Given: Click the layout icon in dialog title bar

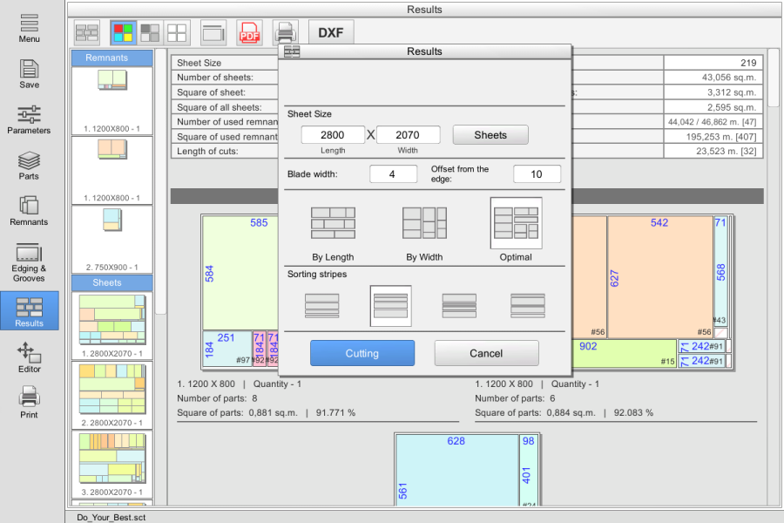Looking at the screenshot, I should [292, 51].
